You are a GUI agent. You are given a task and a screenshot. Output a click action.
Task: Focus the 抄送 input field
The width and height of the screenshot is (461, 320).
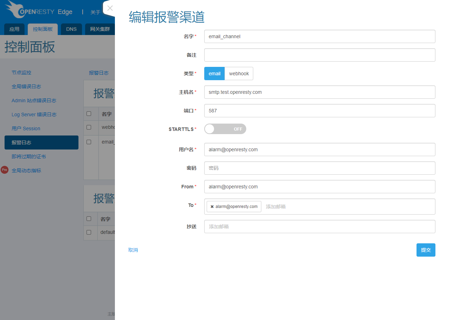coord(319,227)
